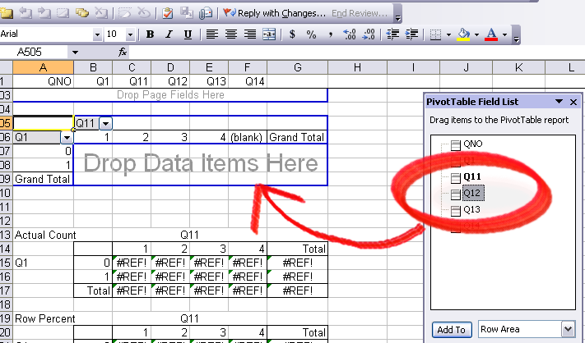Select QNO field in PivotTable list

tap(473, 144)
